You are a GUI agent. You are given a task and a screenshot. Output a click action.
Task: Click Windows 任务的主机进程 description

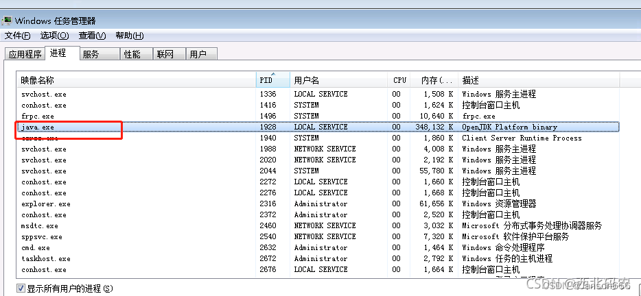(x=507, y=259)
